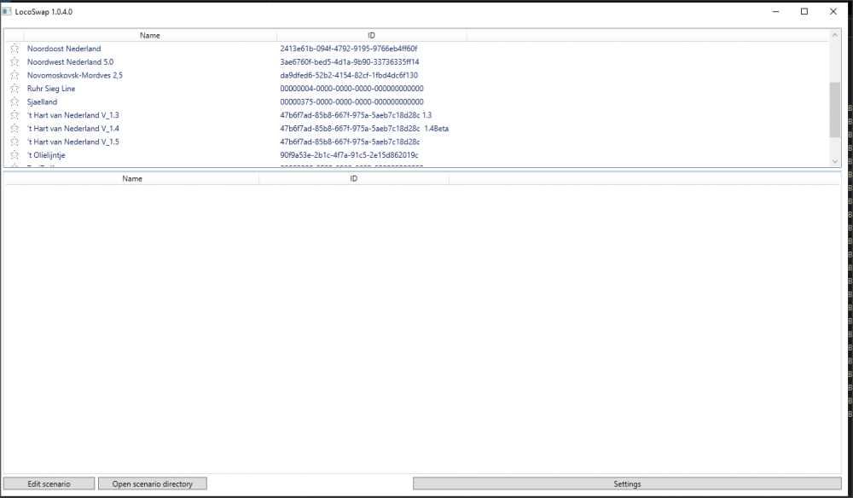Sort routes list by Name column

coord(150,36)
